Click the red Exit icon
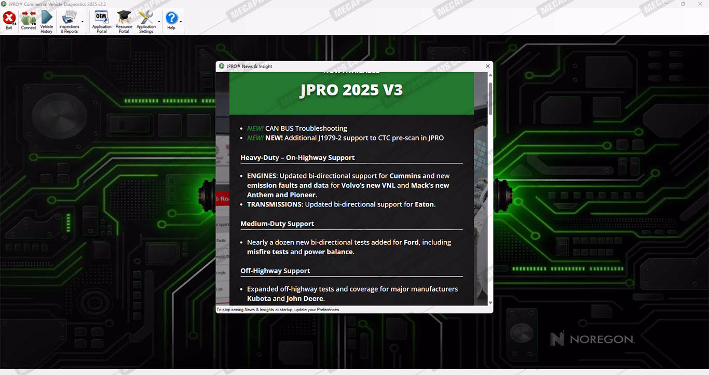Viewport: 709px width, 375px height. pos(9,19)
